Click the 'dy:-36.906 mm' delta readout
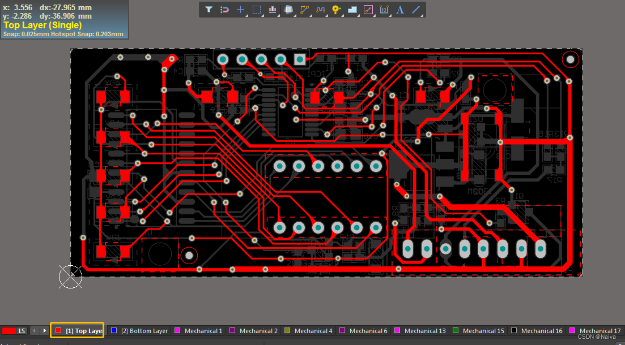The height and width of the screenshot is (345, 625). tap(66, 16)
